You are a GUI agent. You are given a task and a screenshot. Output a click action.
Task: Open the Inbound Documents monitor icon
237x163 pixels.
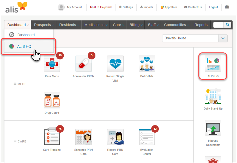click(213, 128)
